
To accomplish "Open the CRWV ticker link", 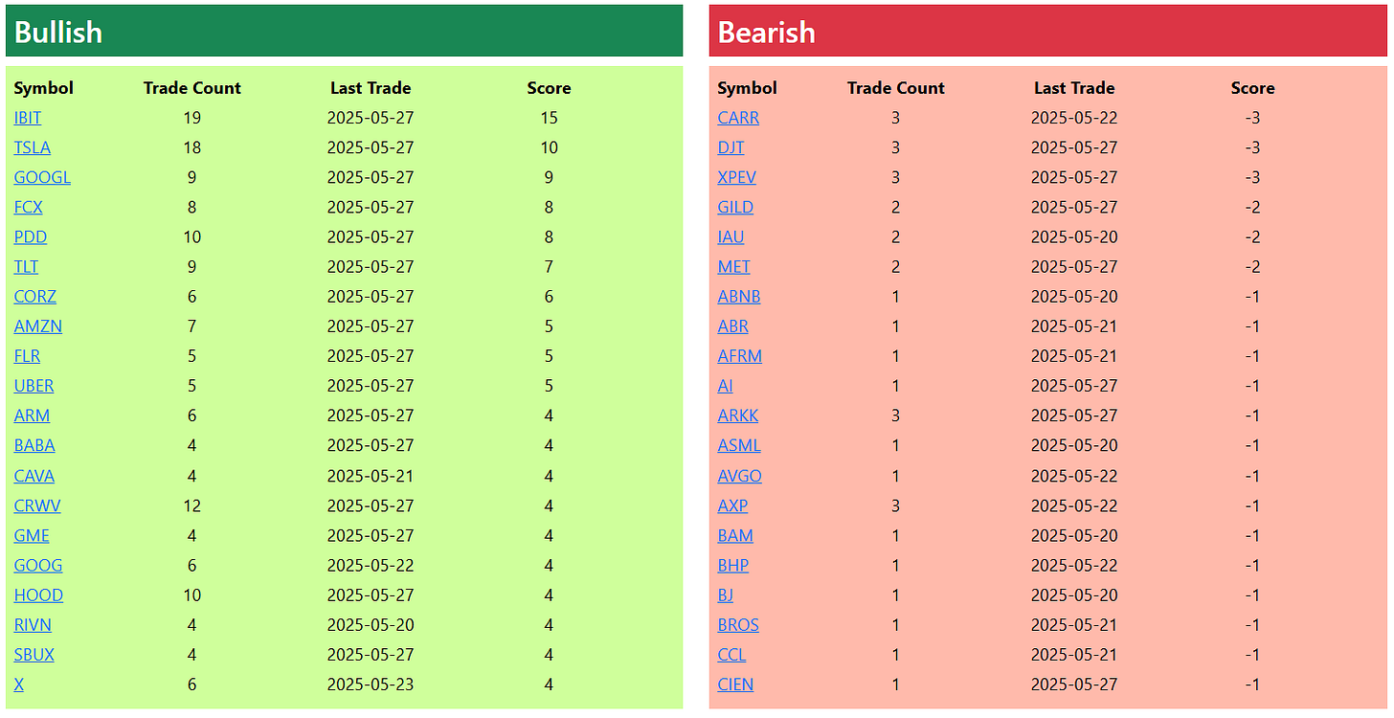I will [x=37, y=505].
